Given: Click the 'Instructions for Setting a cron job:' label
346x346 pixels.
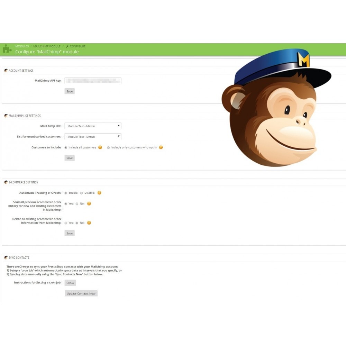Looking at the screenshot, I should tap(38, 283).
